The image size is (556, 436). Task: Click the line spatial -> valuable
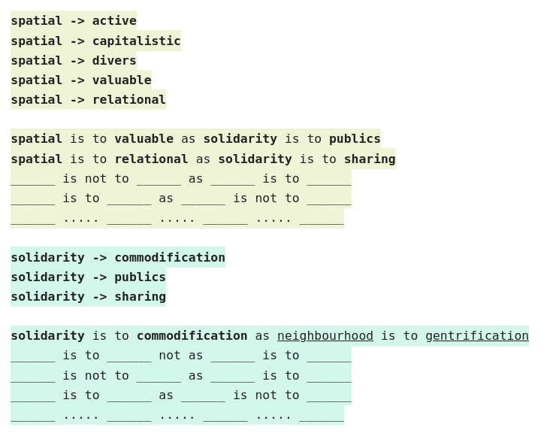81,80
